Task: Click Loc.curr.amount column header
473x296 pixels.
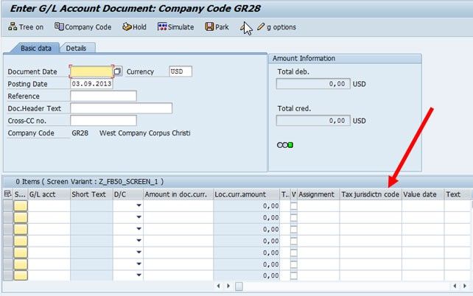Action: [247, 194]
